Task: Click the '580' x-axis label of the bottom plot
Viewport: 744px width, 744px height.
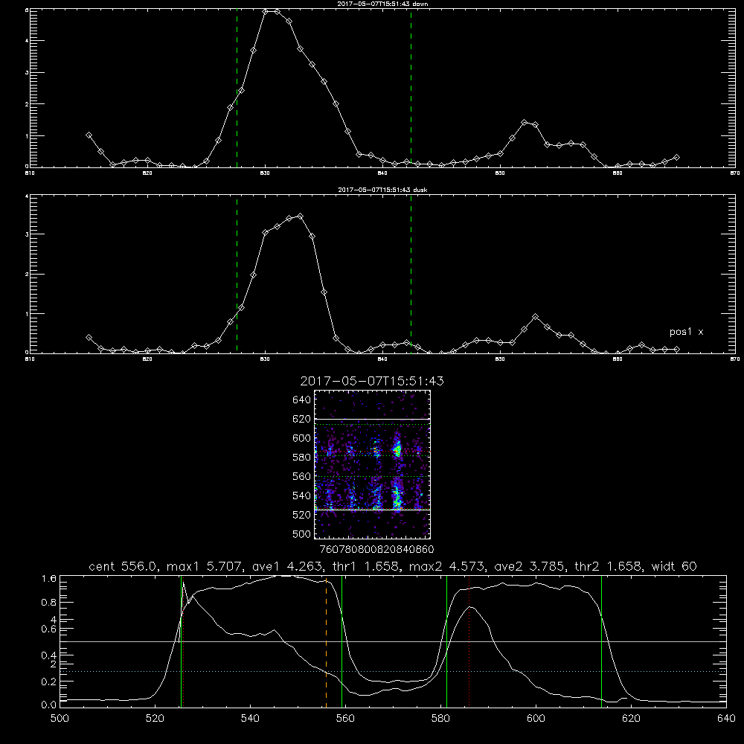Action: coord(440,719)
